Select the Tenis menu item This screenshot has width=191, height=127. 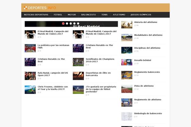(104, 15)
